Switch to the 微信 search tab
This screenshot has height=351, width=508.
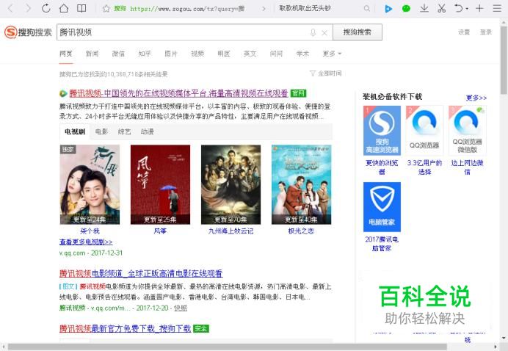pos(118,54)
